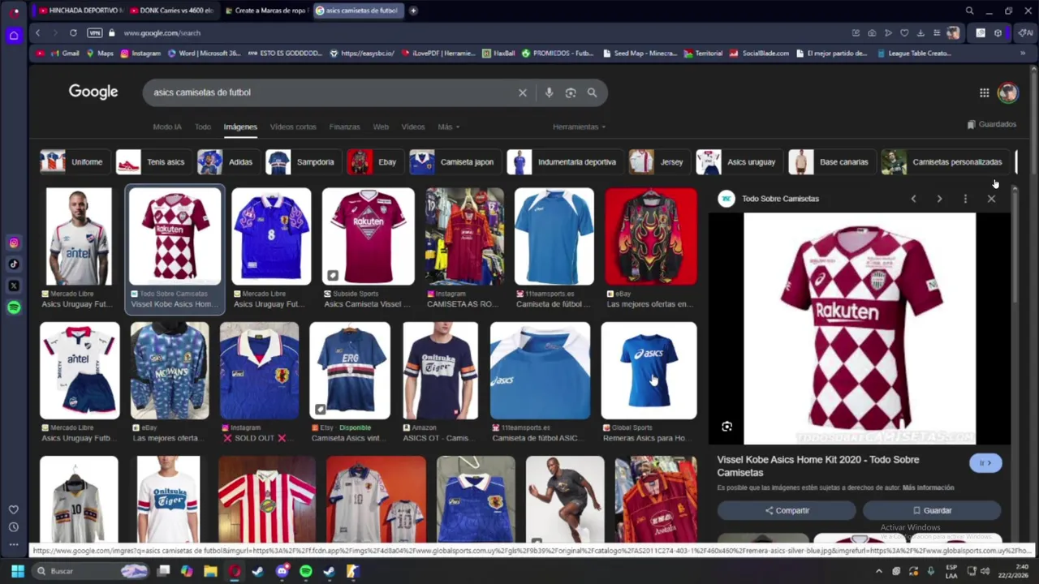
Task: Open Instagram in the Opera sidebar
Action: point(14,243)
